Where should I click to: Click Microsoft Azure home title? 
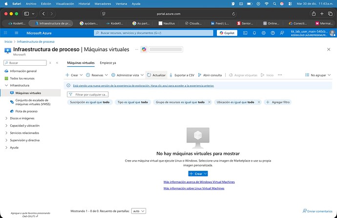click(39, 33)
